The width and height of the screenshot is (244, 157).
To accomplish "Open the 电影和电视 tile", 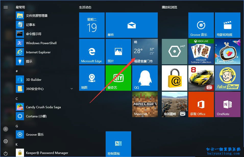I will coord(227,25).
